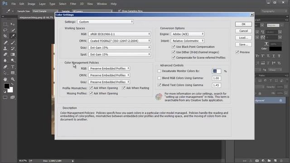Toggle Missing Profiles Ask When Opening
290x163 pixels.
coord(91,93)
